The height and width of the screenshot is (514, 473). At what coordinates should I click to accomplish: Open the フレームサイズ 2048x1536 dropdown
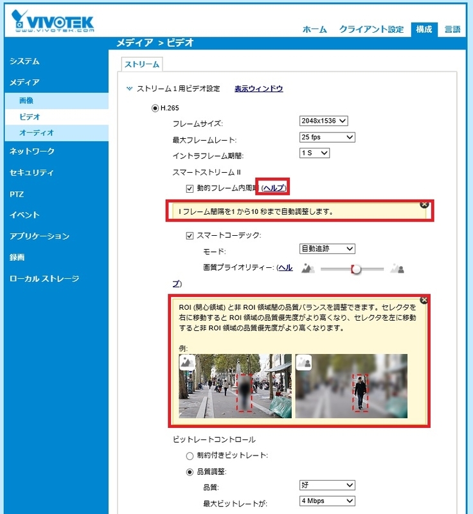(323, 121)
